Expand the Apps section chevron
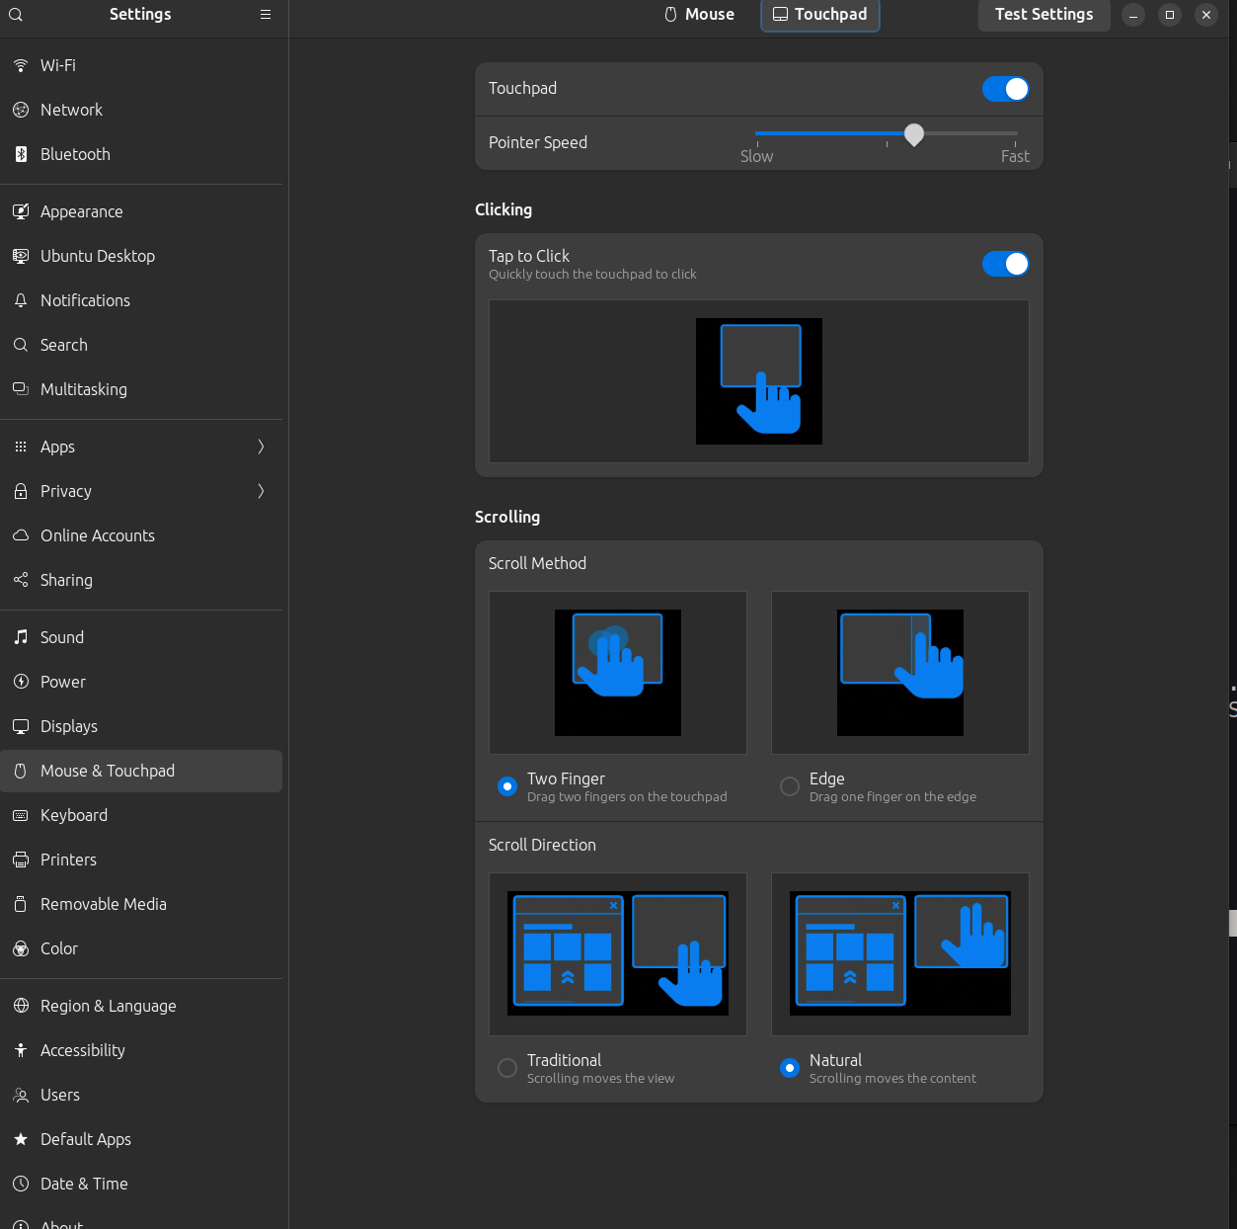1237x1229 pixels. [261, 447]
